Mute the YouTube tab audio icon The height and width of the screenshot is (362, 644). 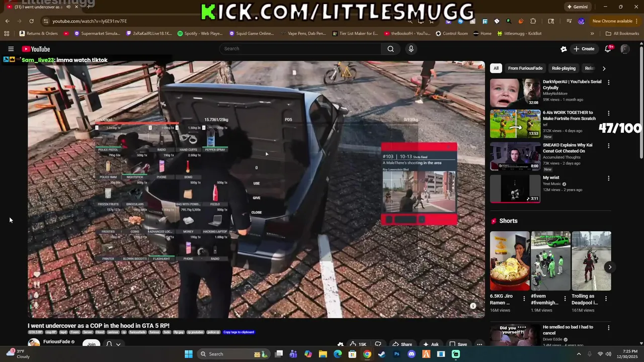click(x=68, y=7)
